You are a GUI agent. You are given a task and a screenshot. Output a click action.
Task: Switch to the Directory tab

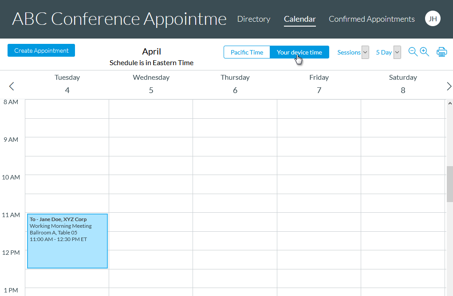pyautogui.click(x=253, y=19)
